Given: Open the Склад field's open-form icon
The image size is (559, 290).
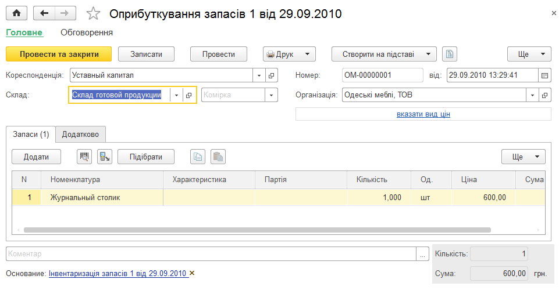Looking at the screenshot, I should (x=188, y=95).
